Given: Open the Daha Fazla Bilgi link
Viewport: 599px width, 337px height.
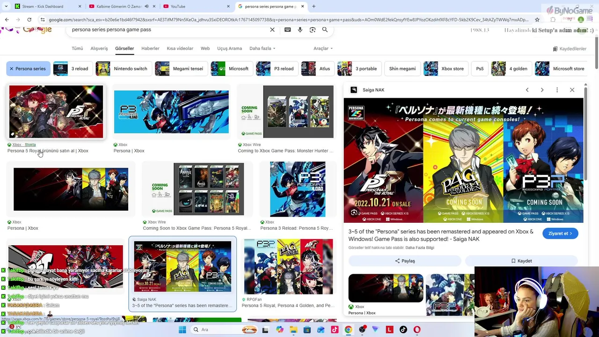Looking at the screenshot, I should 420,248.
